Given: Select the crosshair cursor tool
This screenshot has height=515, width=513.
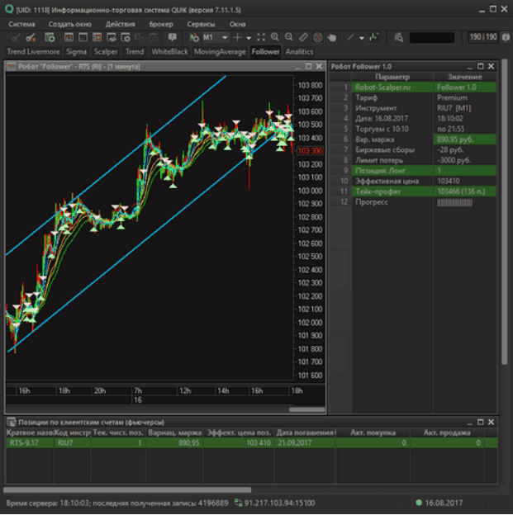Looking at the screenshot, I should [x=237, y=38].
